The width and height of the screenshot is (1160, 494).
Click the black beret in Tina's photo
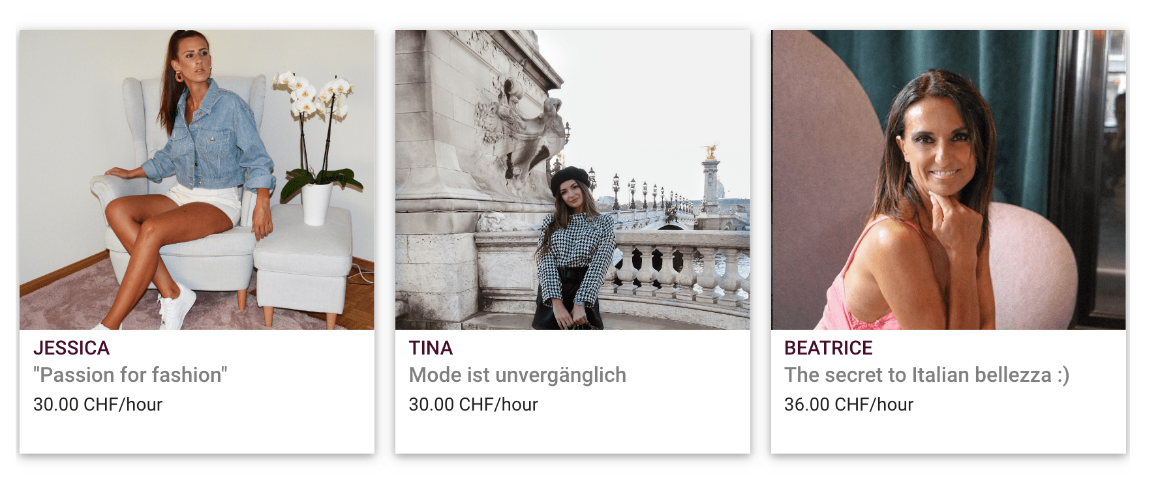[x=569, y=179]
